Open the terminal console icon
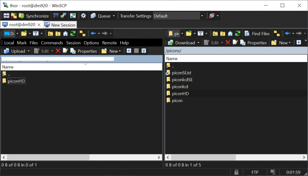This screenshot has width=308, height=176. coord(56,16)
